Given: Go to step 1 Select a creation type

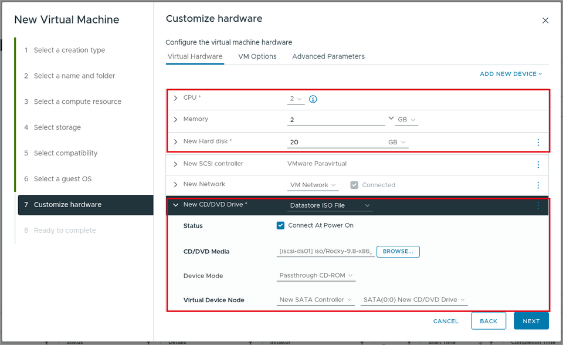Looking at the screenshot, I should (x=65, y=50).
